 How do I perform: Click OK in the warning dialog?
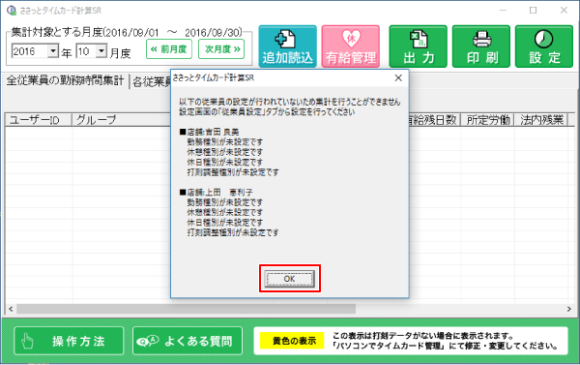point(290,279)
